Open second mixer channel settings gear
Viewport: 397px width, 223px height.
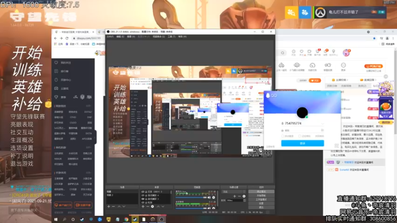tap(213, 208)
